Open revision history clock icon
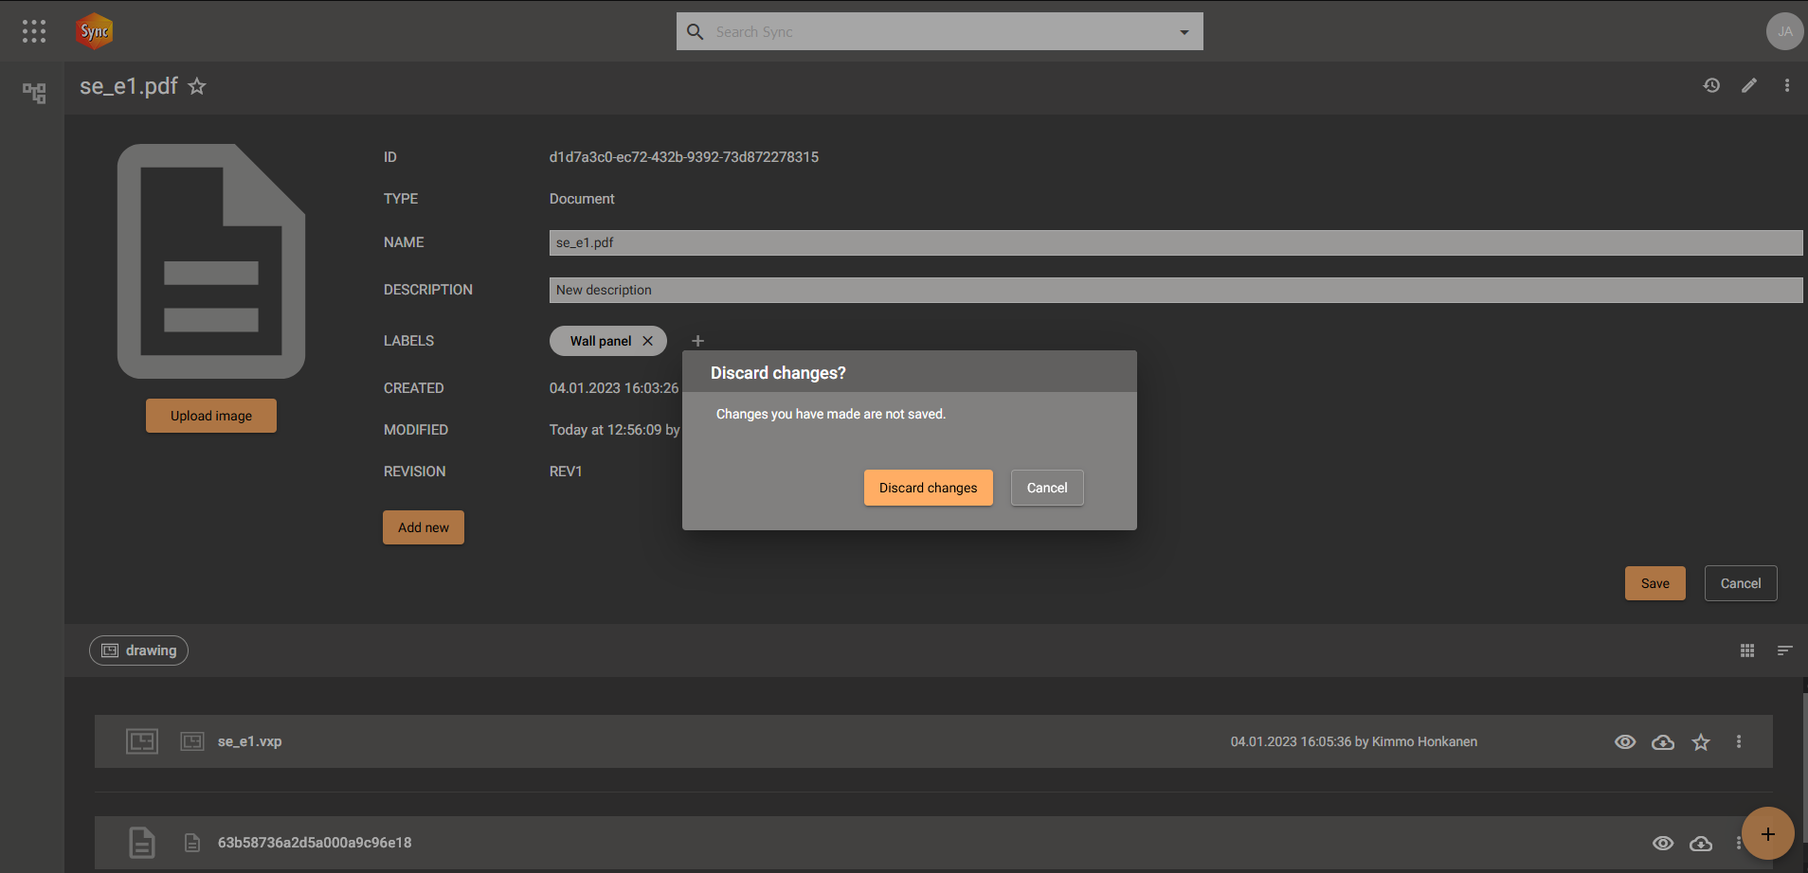 click(1711, 86)
